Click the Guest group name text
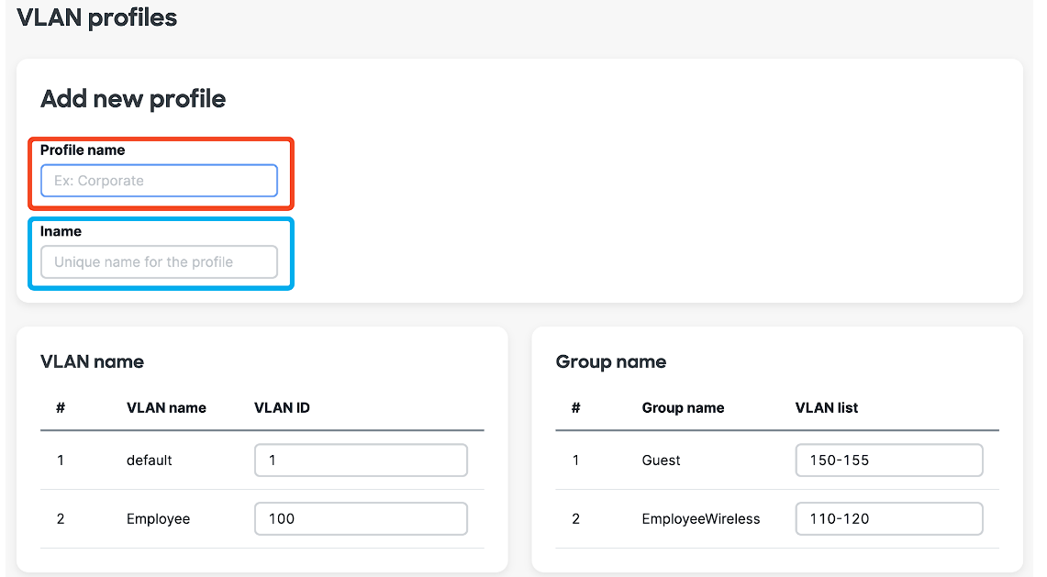Screen dimensions: 1047x577 tap(661, 460)
